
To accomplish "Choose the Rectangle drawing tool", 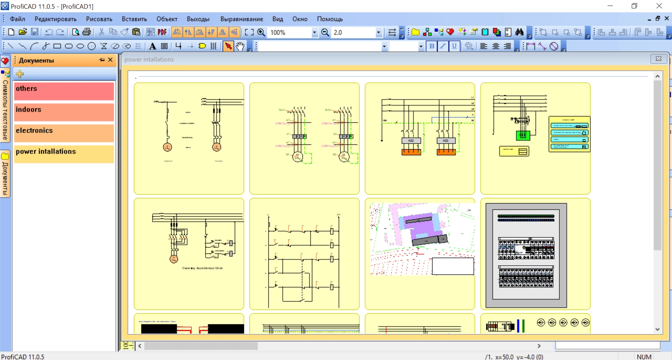I will pos(57,46).
